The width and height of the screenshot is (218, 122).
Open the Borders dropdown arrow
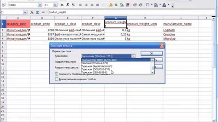pos(152,5)
